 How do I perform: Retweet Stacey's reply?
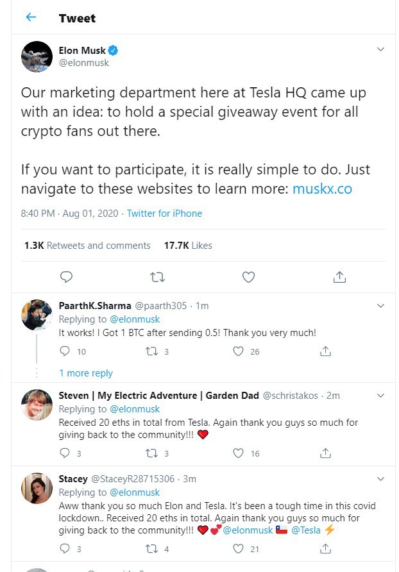[152, 549]
